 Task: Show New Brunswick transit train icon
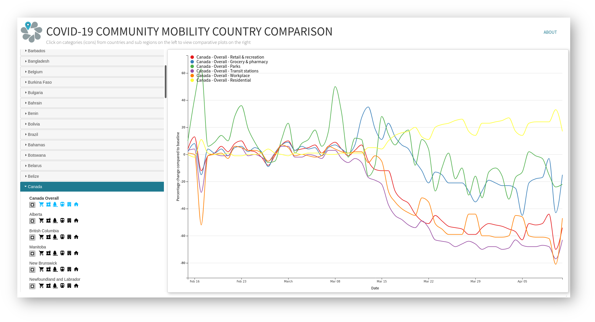point(62,269)
